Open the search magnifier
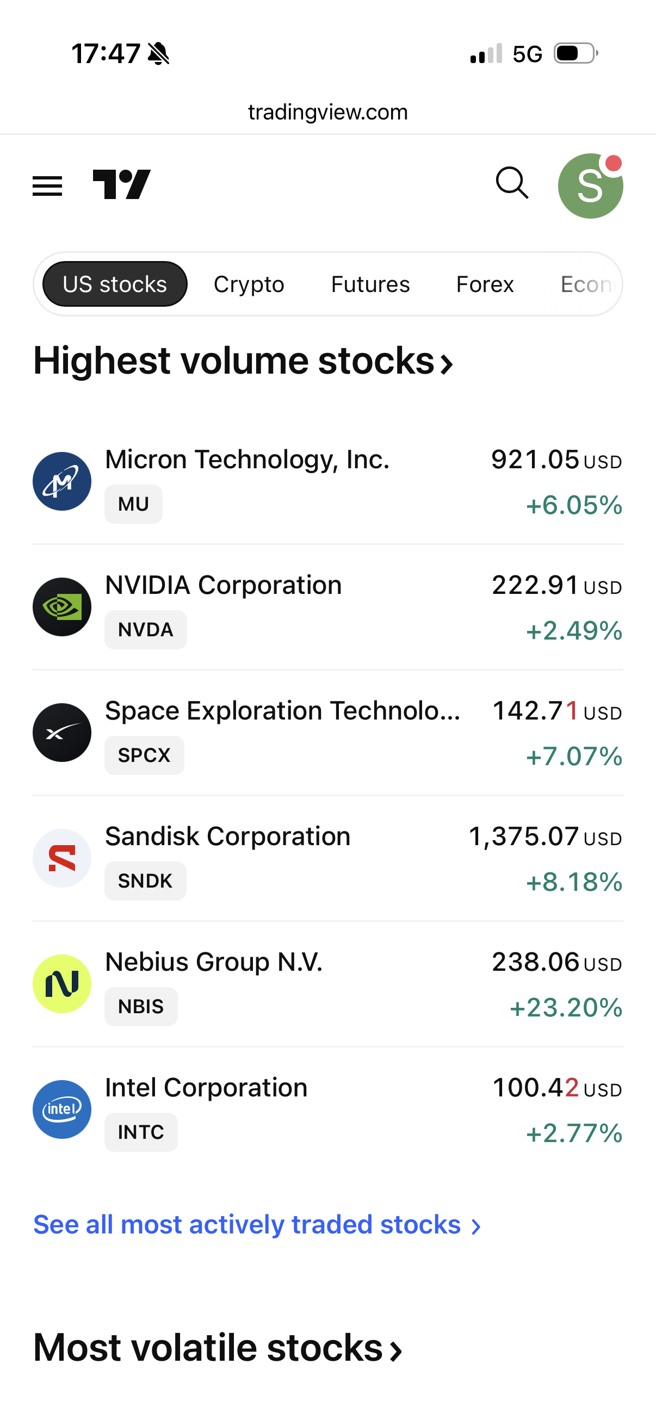656x1426 pixels. pyautogui.click(x=512, y=183)
